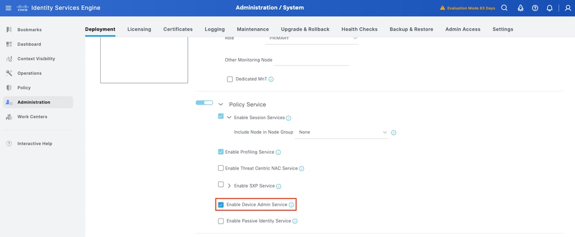Open the help question mark icon
The height and width of the screenshot is (237, 575).
coord(535,8)
